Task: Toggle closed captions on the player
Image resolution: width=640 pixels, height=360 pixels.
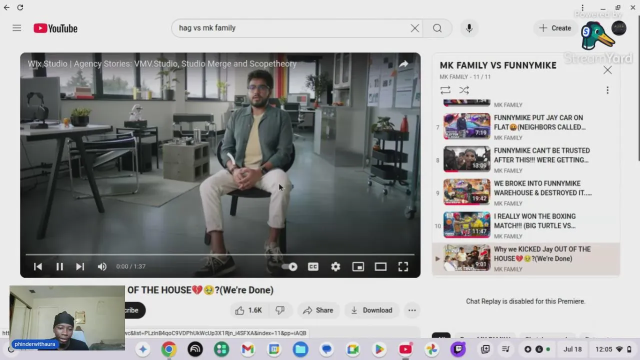Action: click(x=313, y=266)
